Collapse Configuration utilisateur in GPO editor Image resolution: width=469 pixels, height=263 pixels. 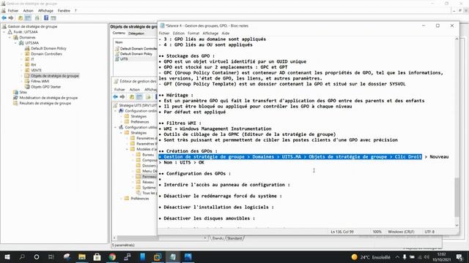click(x=116, y=127)
